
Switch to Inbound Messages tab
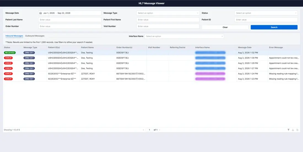pos(14,36)
